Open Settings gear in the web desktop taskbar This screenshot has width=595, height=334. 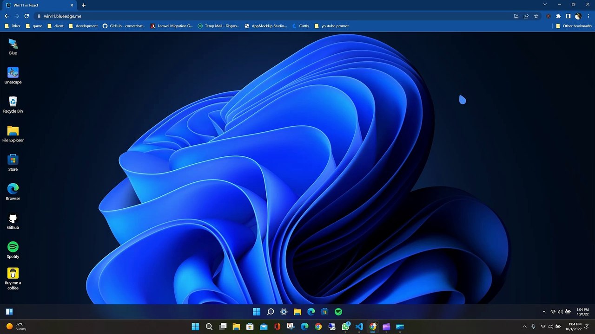pyautogui.click(x=284, y=312)
